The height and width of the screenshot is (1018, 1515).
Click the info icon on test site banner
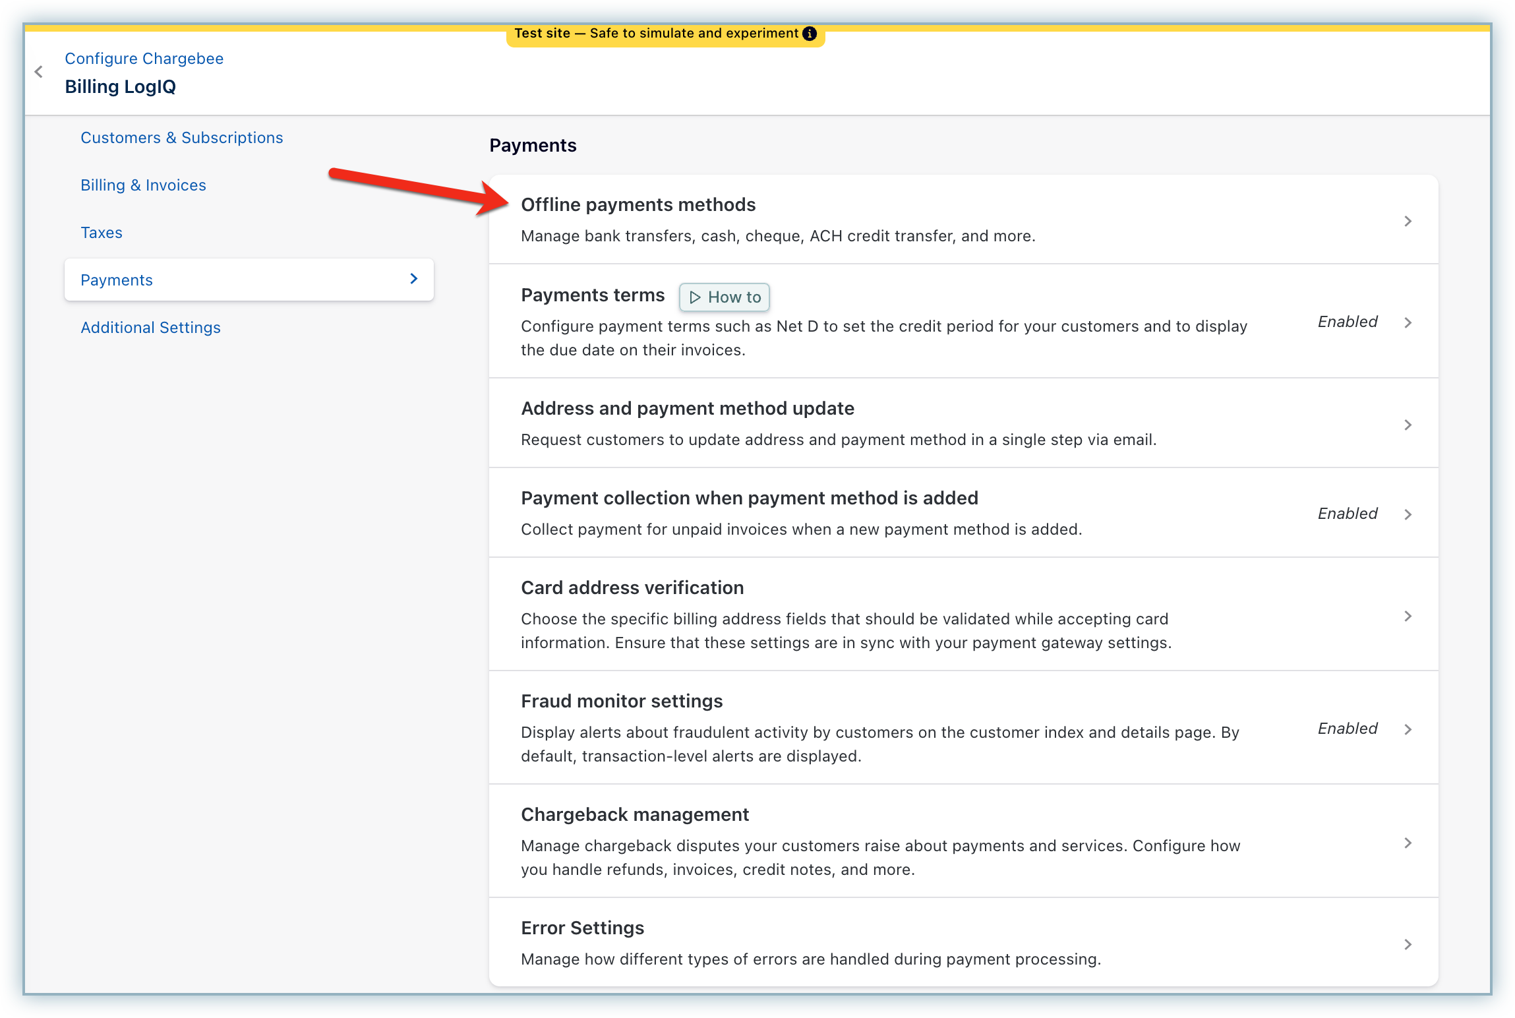point(810,34)
